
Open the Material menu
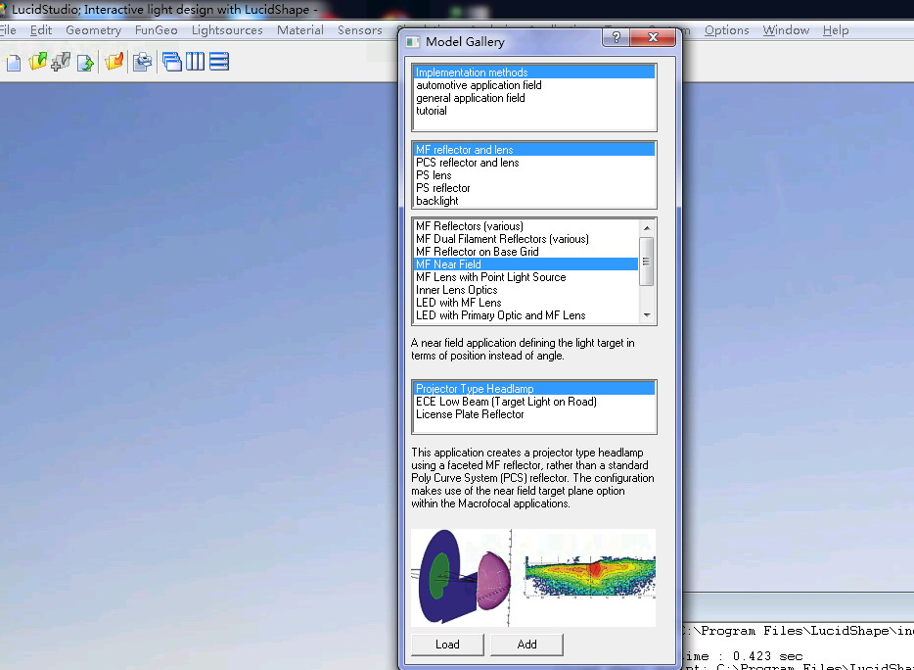click(x=300, y=30)
